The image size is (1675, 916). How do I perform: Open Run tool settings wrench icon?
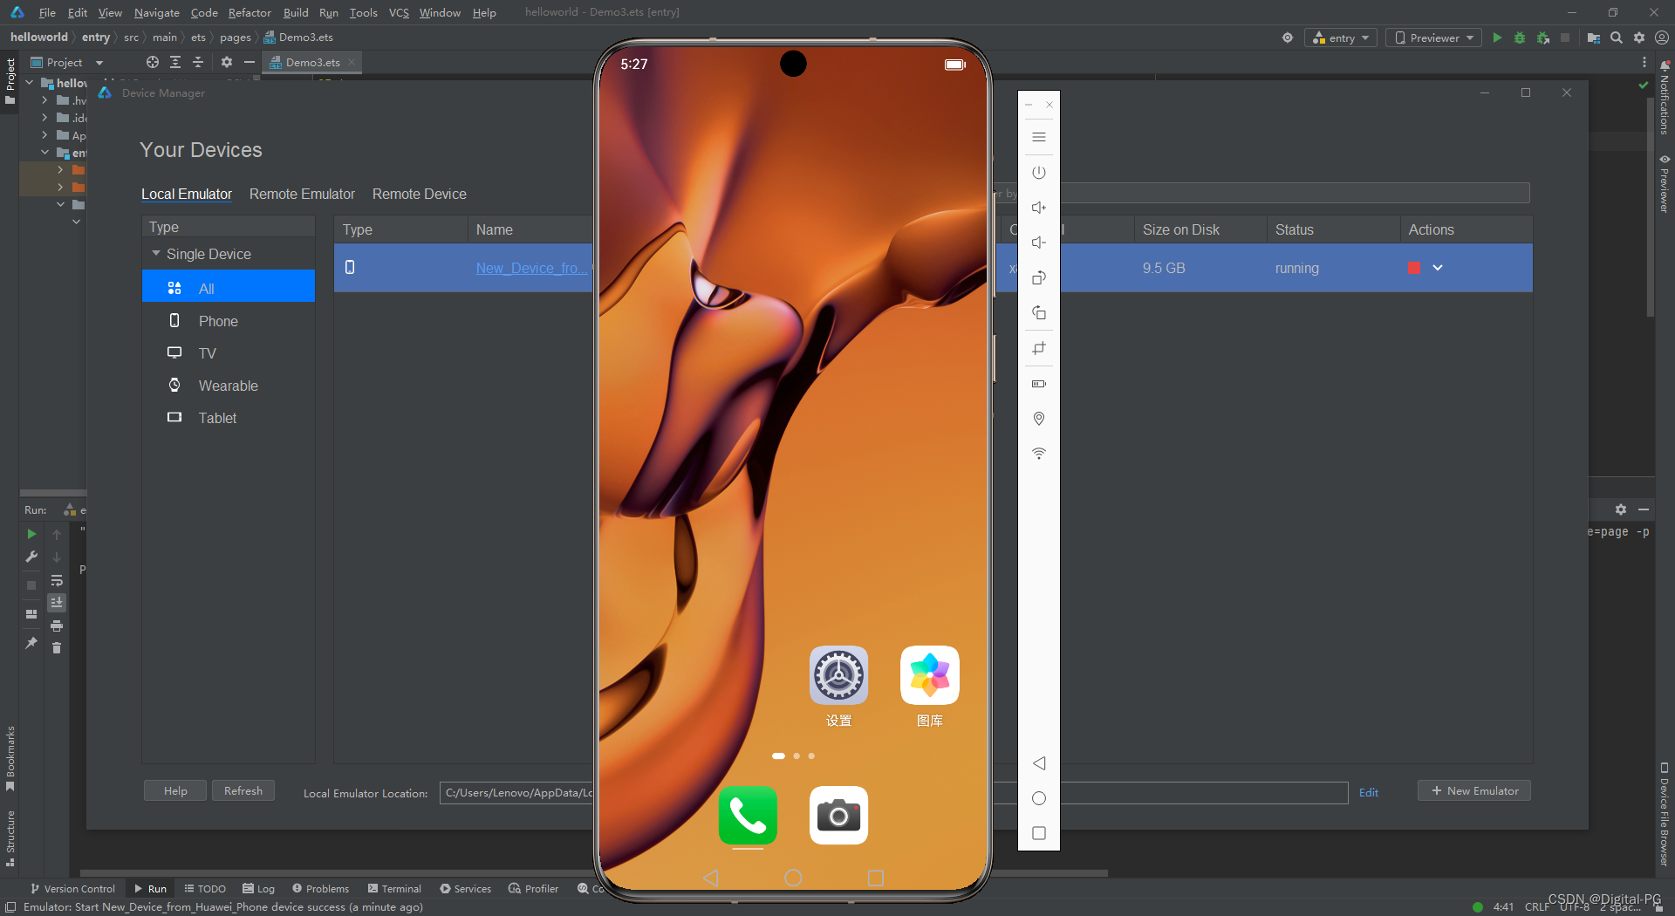tap(31, 557)
